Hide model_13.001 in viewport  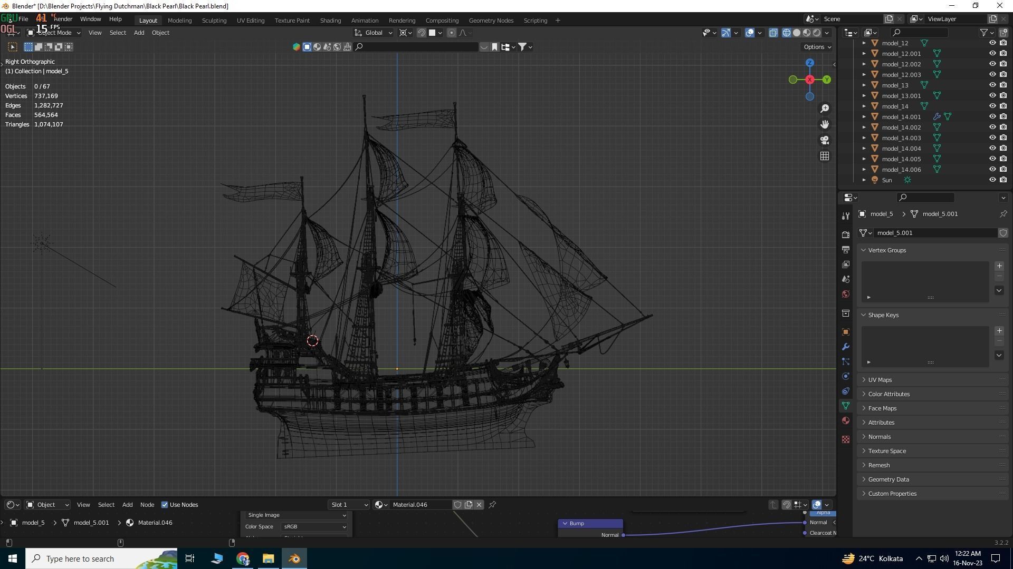coord(992,96)
